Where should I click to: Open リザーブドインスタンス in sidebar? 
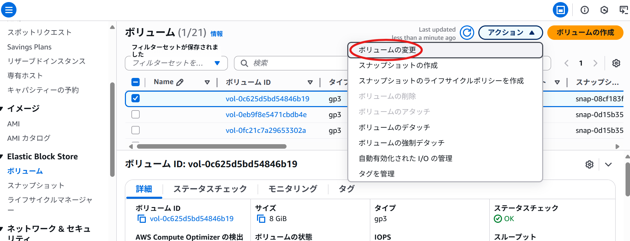[46, 61]
